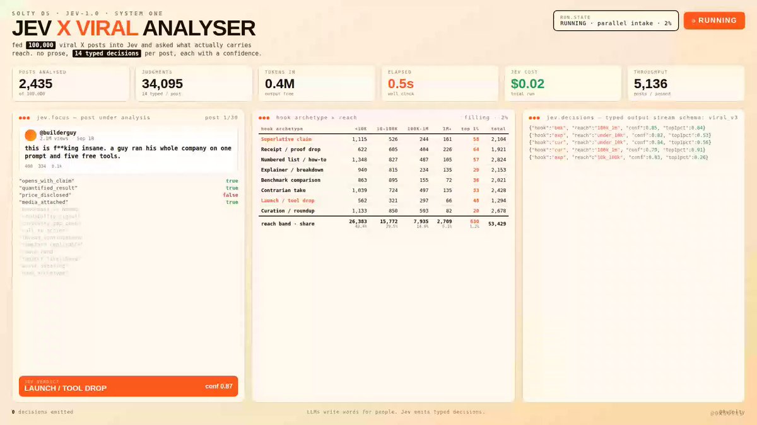This screenshot has height=425, width=757.
Task: Click the highlighted 100,000 figure in the subtitle
Action: tap(40, 45)
